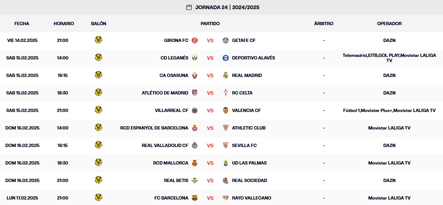Click the calendar icon beside Jornada 24

pos(189,7)
